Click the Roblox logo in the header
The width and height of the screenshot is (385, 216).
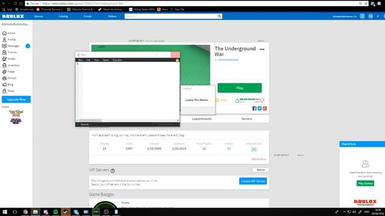(13, 16)
